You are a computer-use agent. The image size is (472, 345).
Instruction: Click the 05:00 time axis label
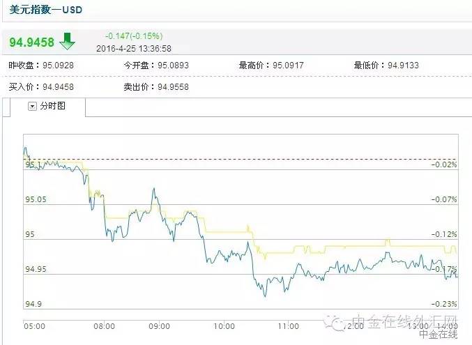(x=35, y=325)
